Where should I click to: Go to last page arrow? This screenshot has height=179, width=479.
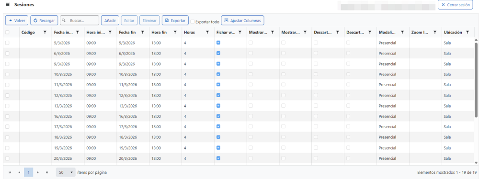47,173
